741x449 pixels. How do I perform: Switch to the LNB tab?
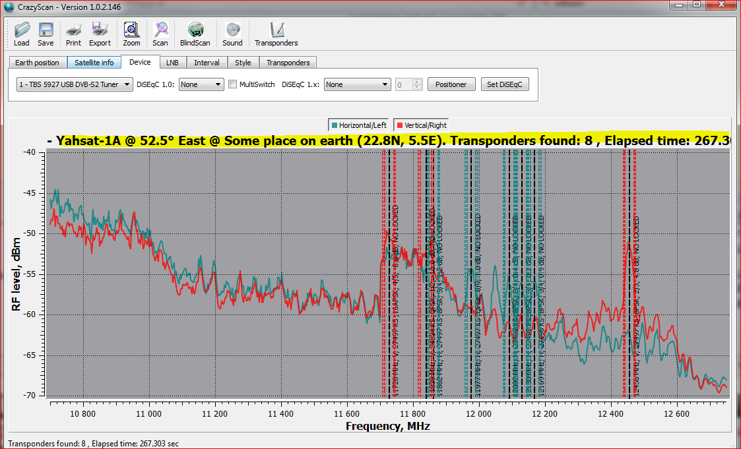[172, 63]
